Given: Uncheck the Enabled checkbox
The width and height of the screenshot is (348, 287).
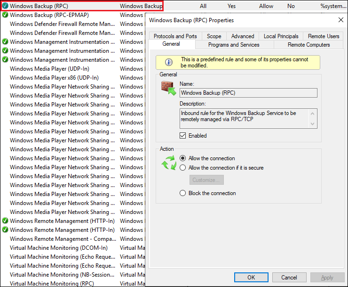Looking at the screenshot, I should tap(183, 136).
